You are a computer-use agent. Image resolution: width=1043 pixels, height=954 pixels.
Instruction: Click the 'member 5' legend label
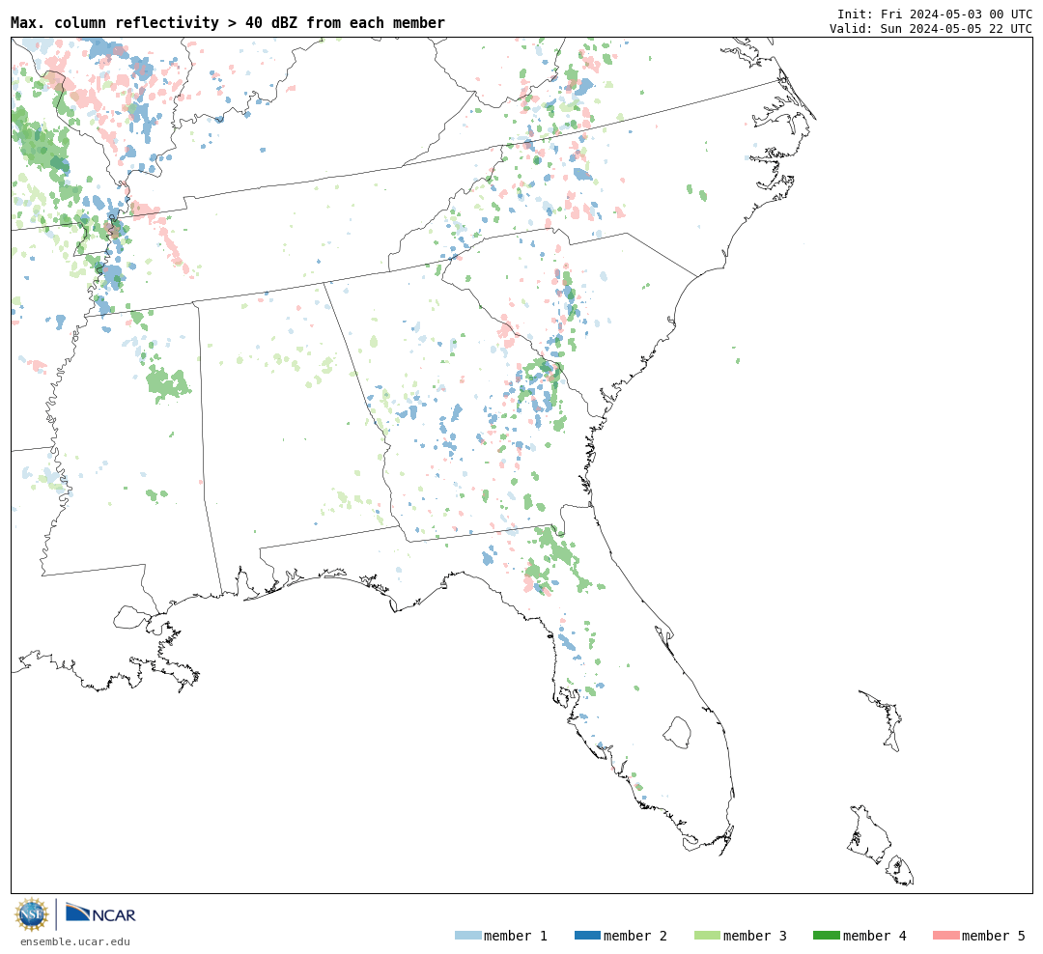tap(994, 936)
